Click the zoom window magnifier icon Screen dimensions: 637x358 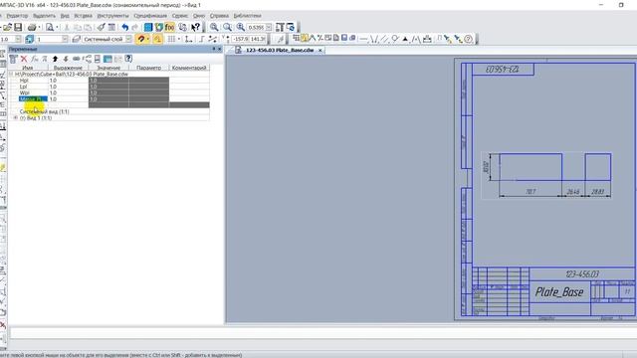(241, 27)
